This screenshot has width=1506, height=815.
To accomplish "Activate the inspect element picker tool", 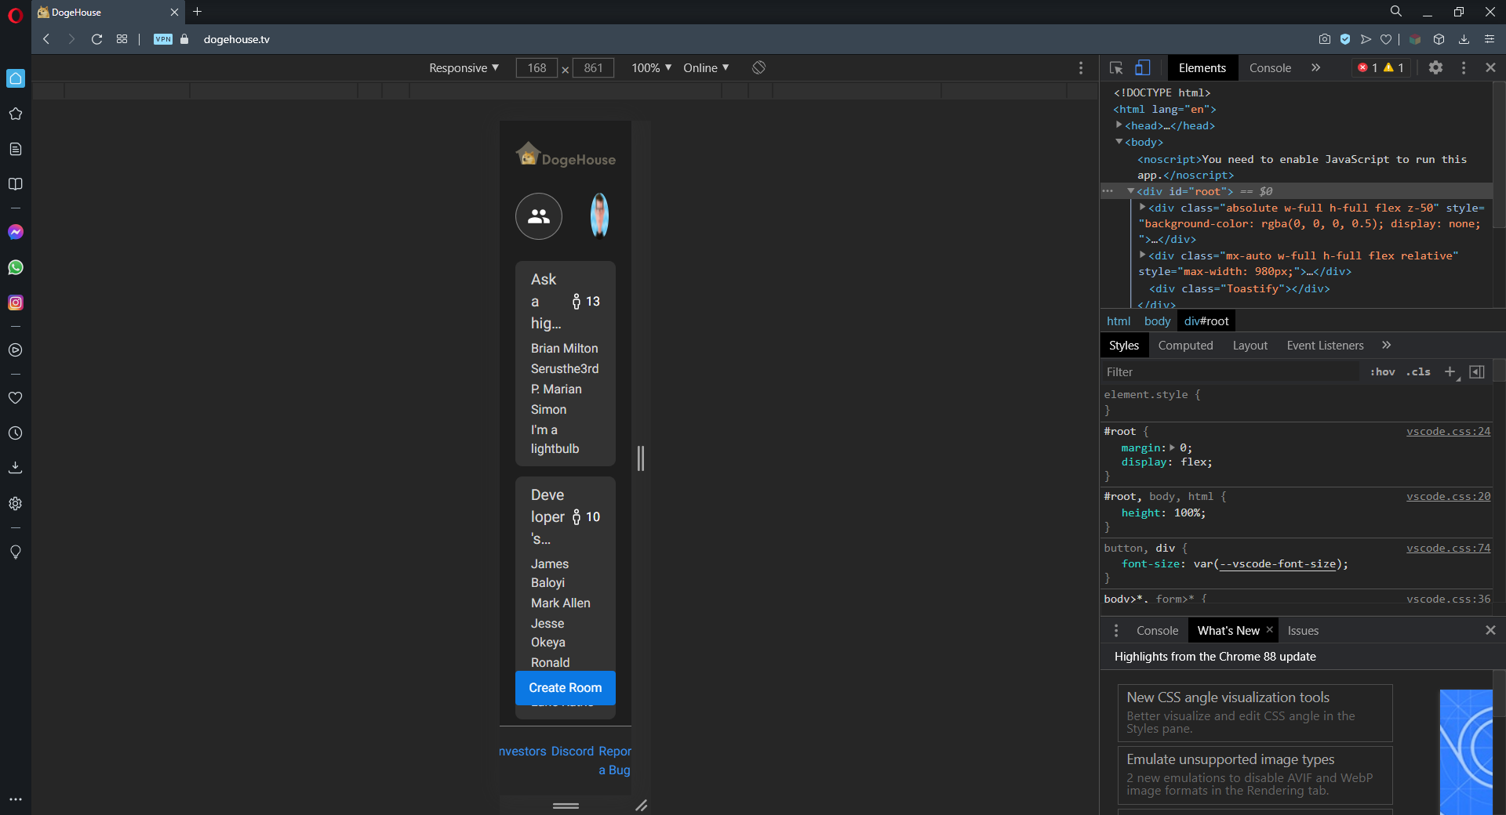I will [x=1116, y=68].
